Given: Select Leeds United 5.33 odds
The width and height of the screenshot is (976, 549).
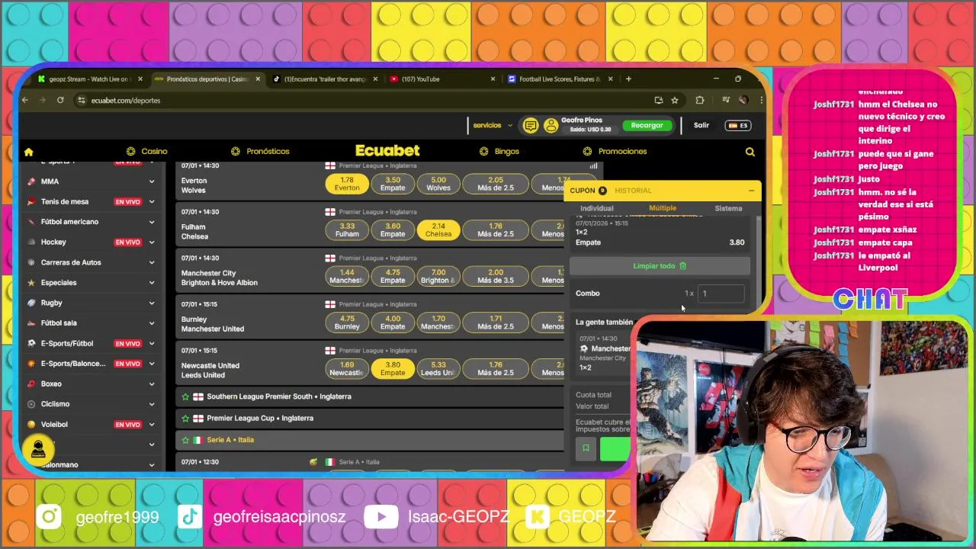Looking at the screenshot, I should click(438, 369).
